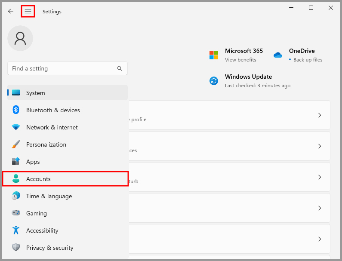342x261 pixels.
Task: Click the Bluetooth icon in sidebar
Action: coord(16,110)
